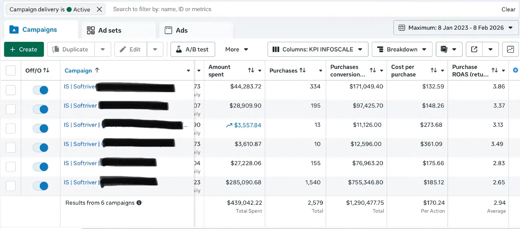Toggle off the first Softriver campaign
Image resolution: width=520 pixels, height=229 pixels.
click(x=40, y=90)
